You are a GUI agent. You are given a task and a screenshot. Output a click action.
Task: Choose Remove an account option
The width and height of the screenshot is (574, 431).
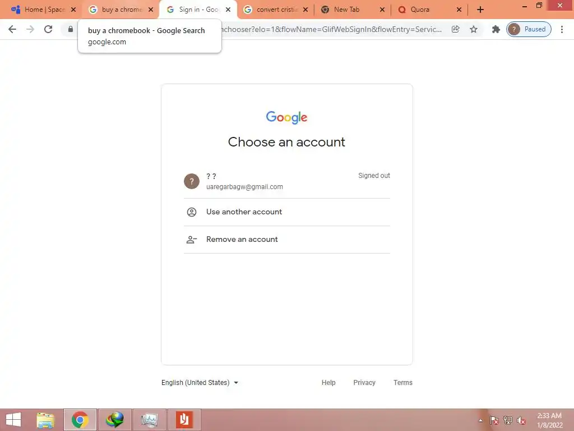[286, 239]
